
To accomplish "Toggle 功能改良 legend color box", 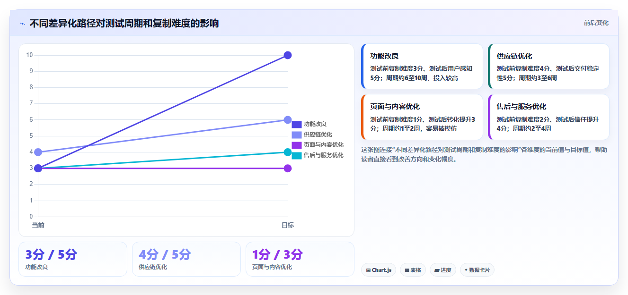I will pyautogui.click(x=297, y=125).
